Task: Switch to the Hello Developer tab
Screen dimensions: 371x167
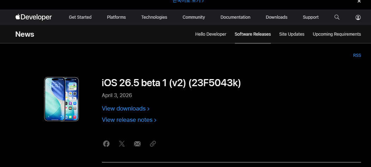Action: (x=211, y=34)
